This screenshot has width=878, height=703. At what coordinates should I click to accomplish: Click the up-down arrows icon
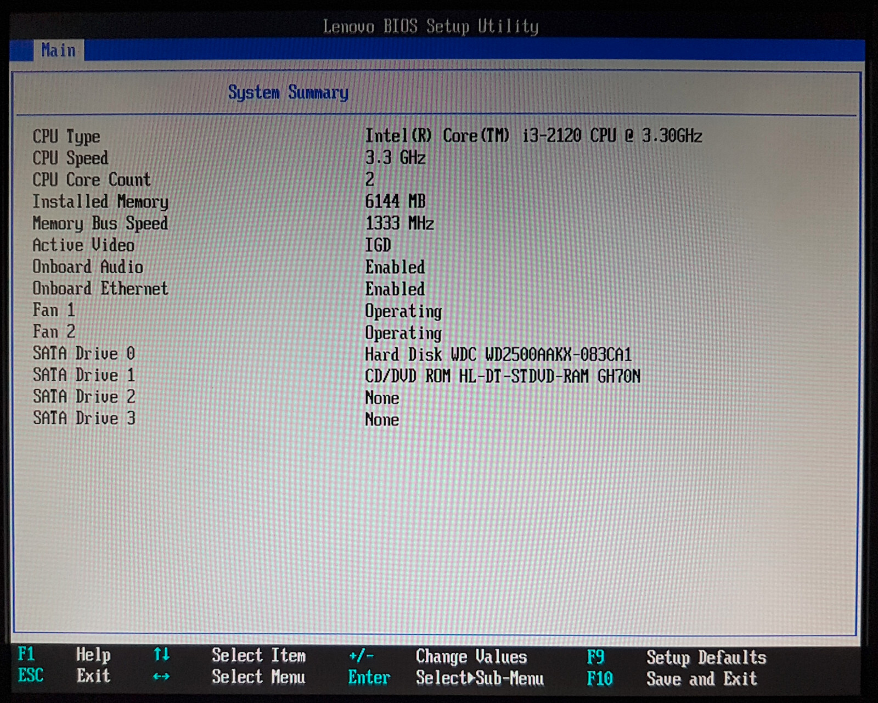coord(161,654)
